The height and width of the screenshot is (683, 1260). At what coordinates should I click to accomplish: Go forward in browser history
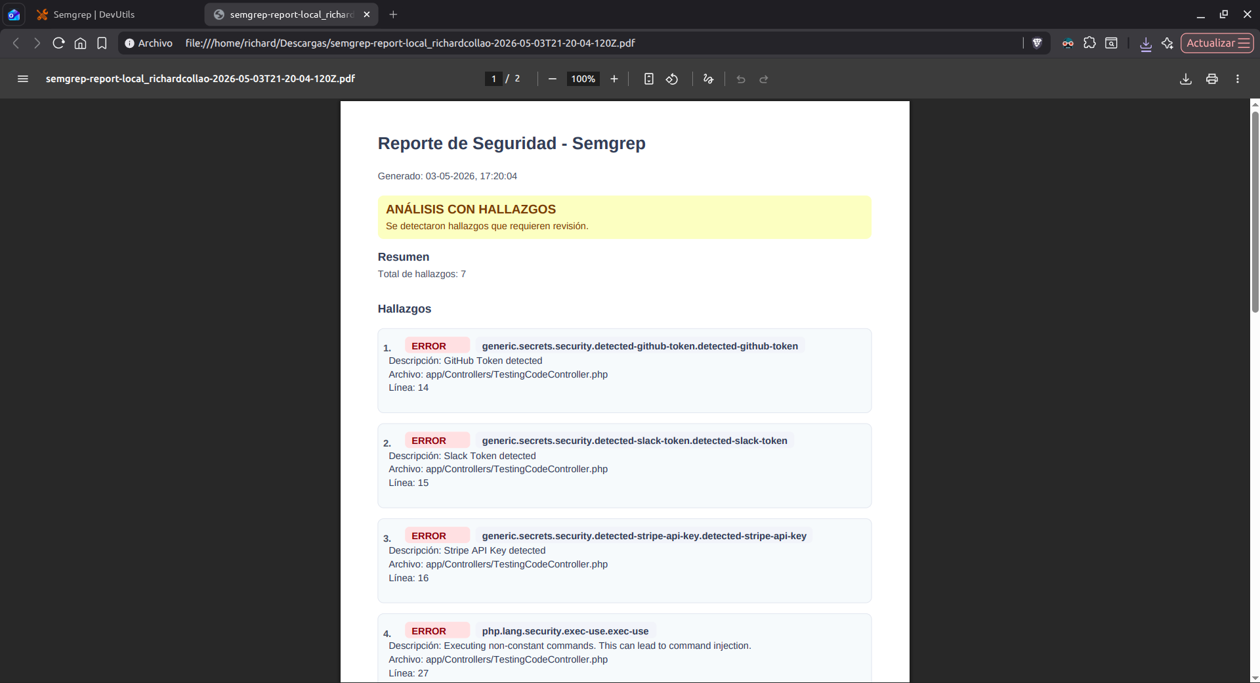37,43
